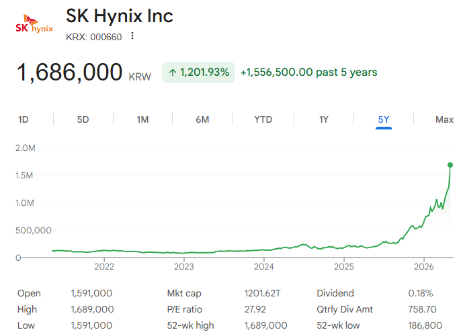
Task: Show the YTD chart range
Action: point(263,119)
